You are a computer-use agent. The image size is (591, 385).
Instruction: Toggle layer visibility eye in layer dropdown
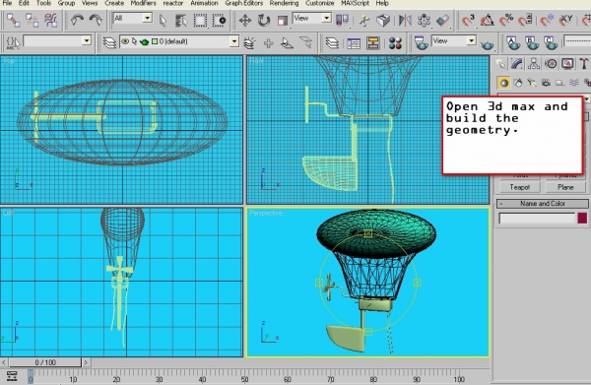125,41
